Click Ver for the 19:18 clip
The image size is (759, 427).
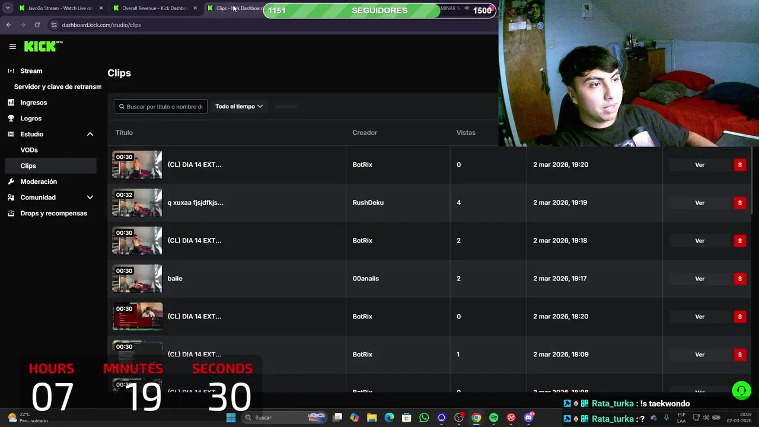pos(700,241)
